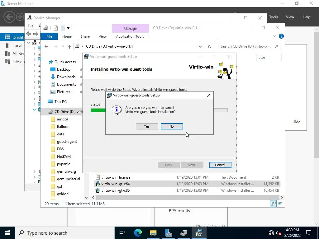Open the Windows Start menu

pyautogui.click(x=7, y=233)
